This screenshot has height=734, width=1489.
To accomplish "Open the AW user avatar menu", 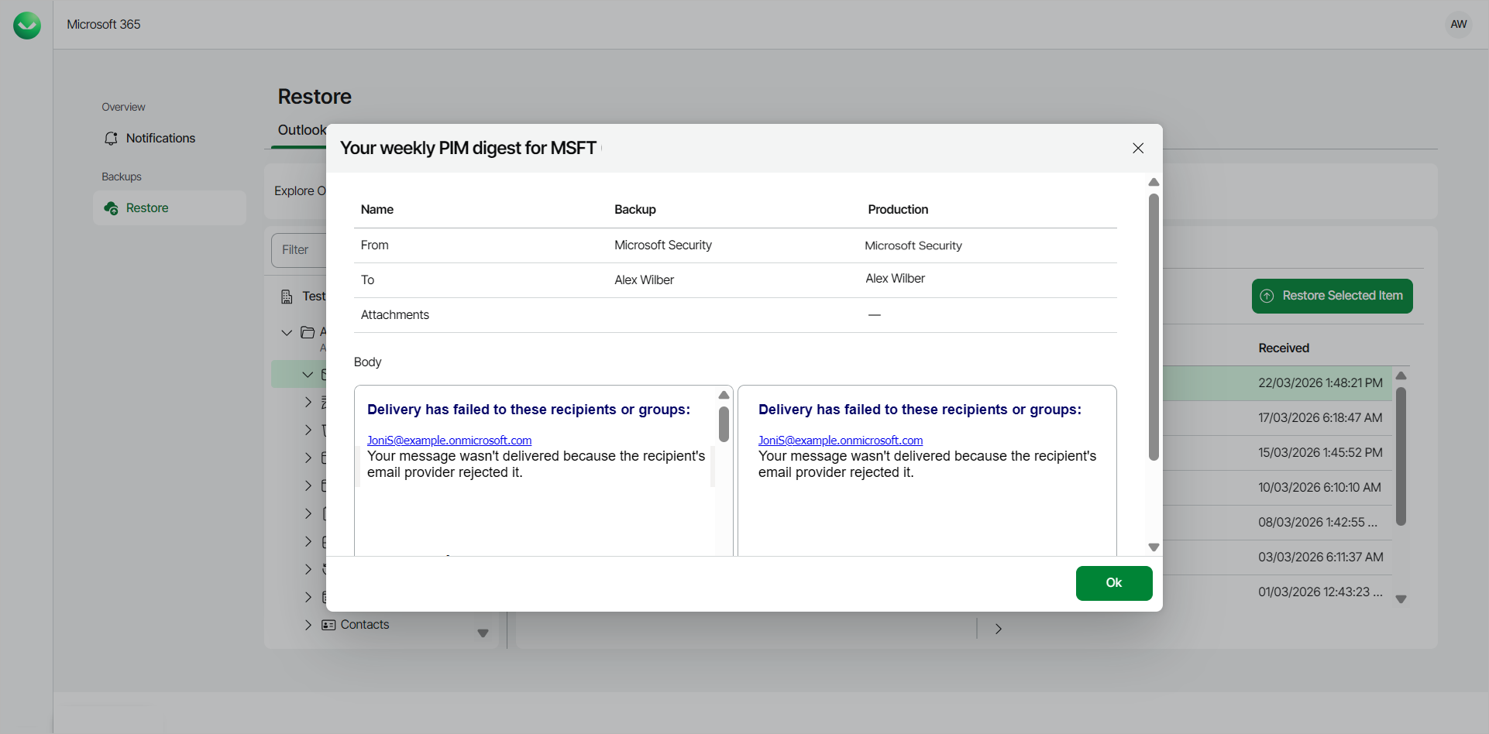I will [1458, 25].
